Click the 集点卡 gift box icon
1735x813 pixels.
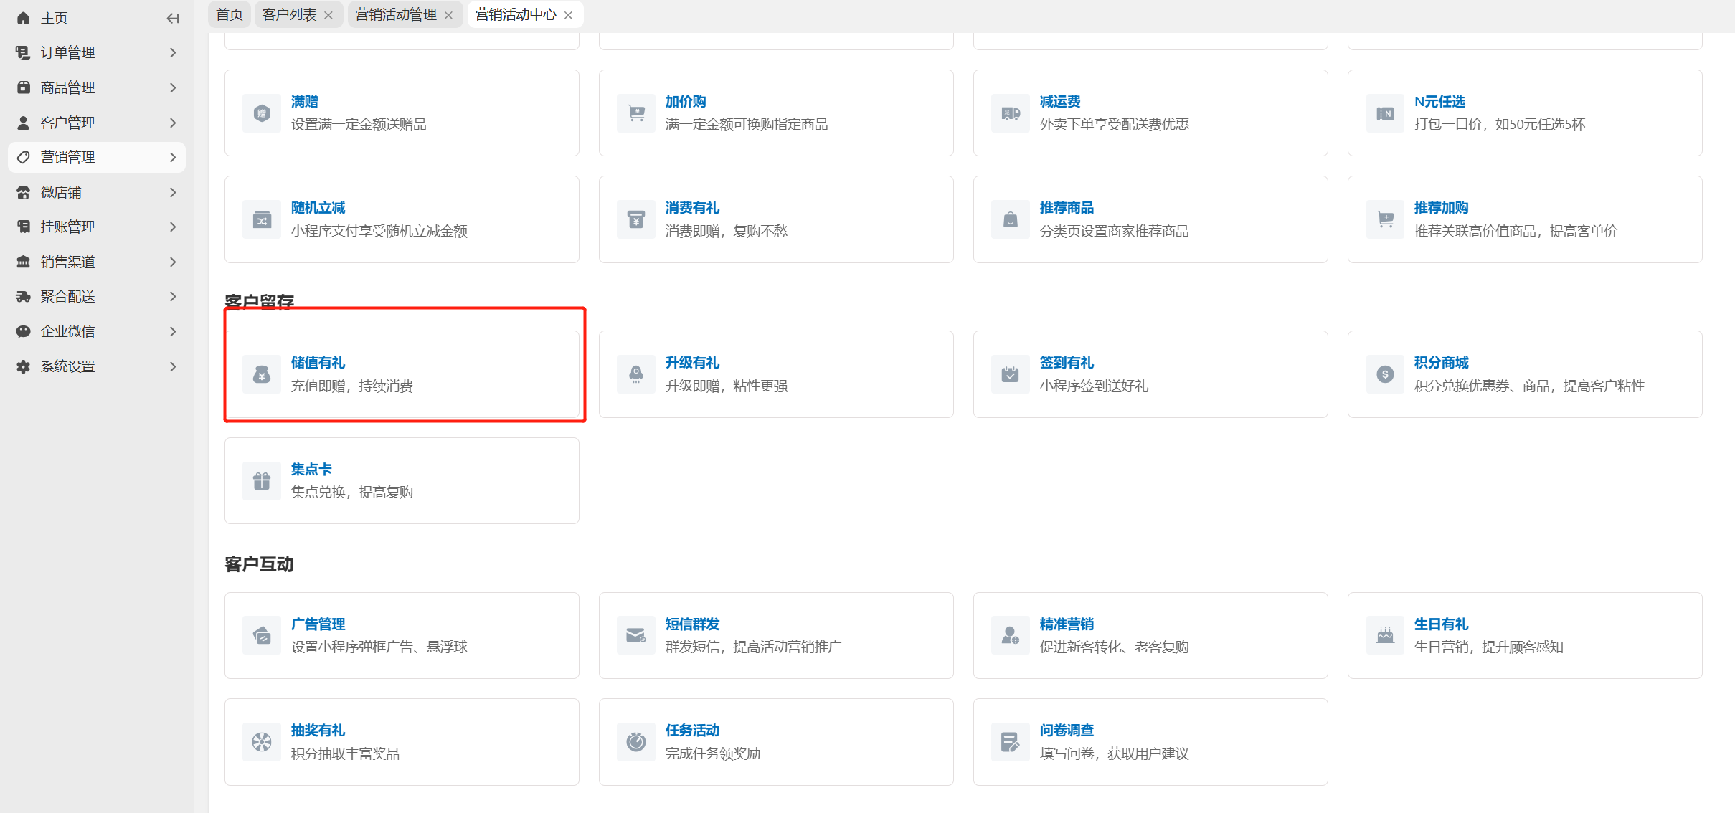click(262, 480)
